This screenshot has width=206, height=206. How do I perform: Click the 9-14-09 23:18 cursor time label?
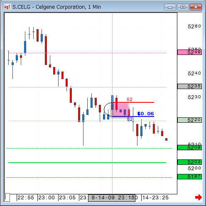pyautogui.click(x=112, y=198)
